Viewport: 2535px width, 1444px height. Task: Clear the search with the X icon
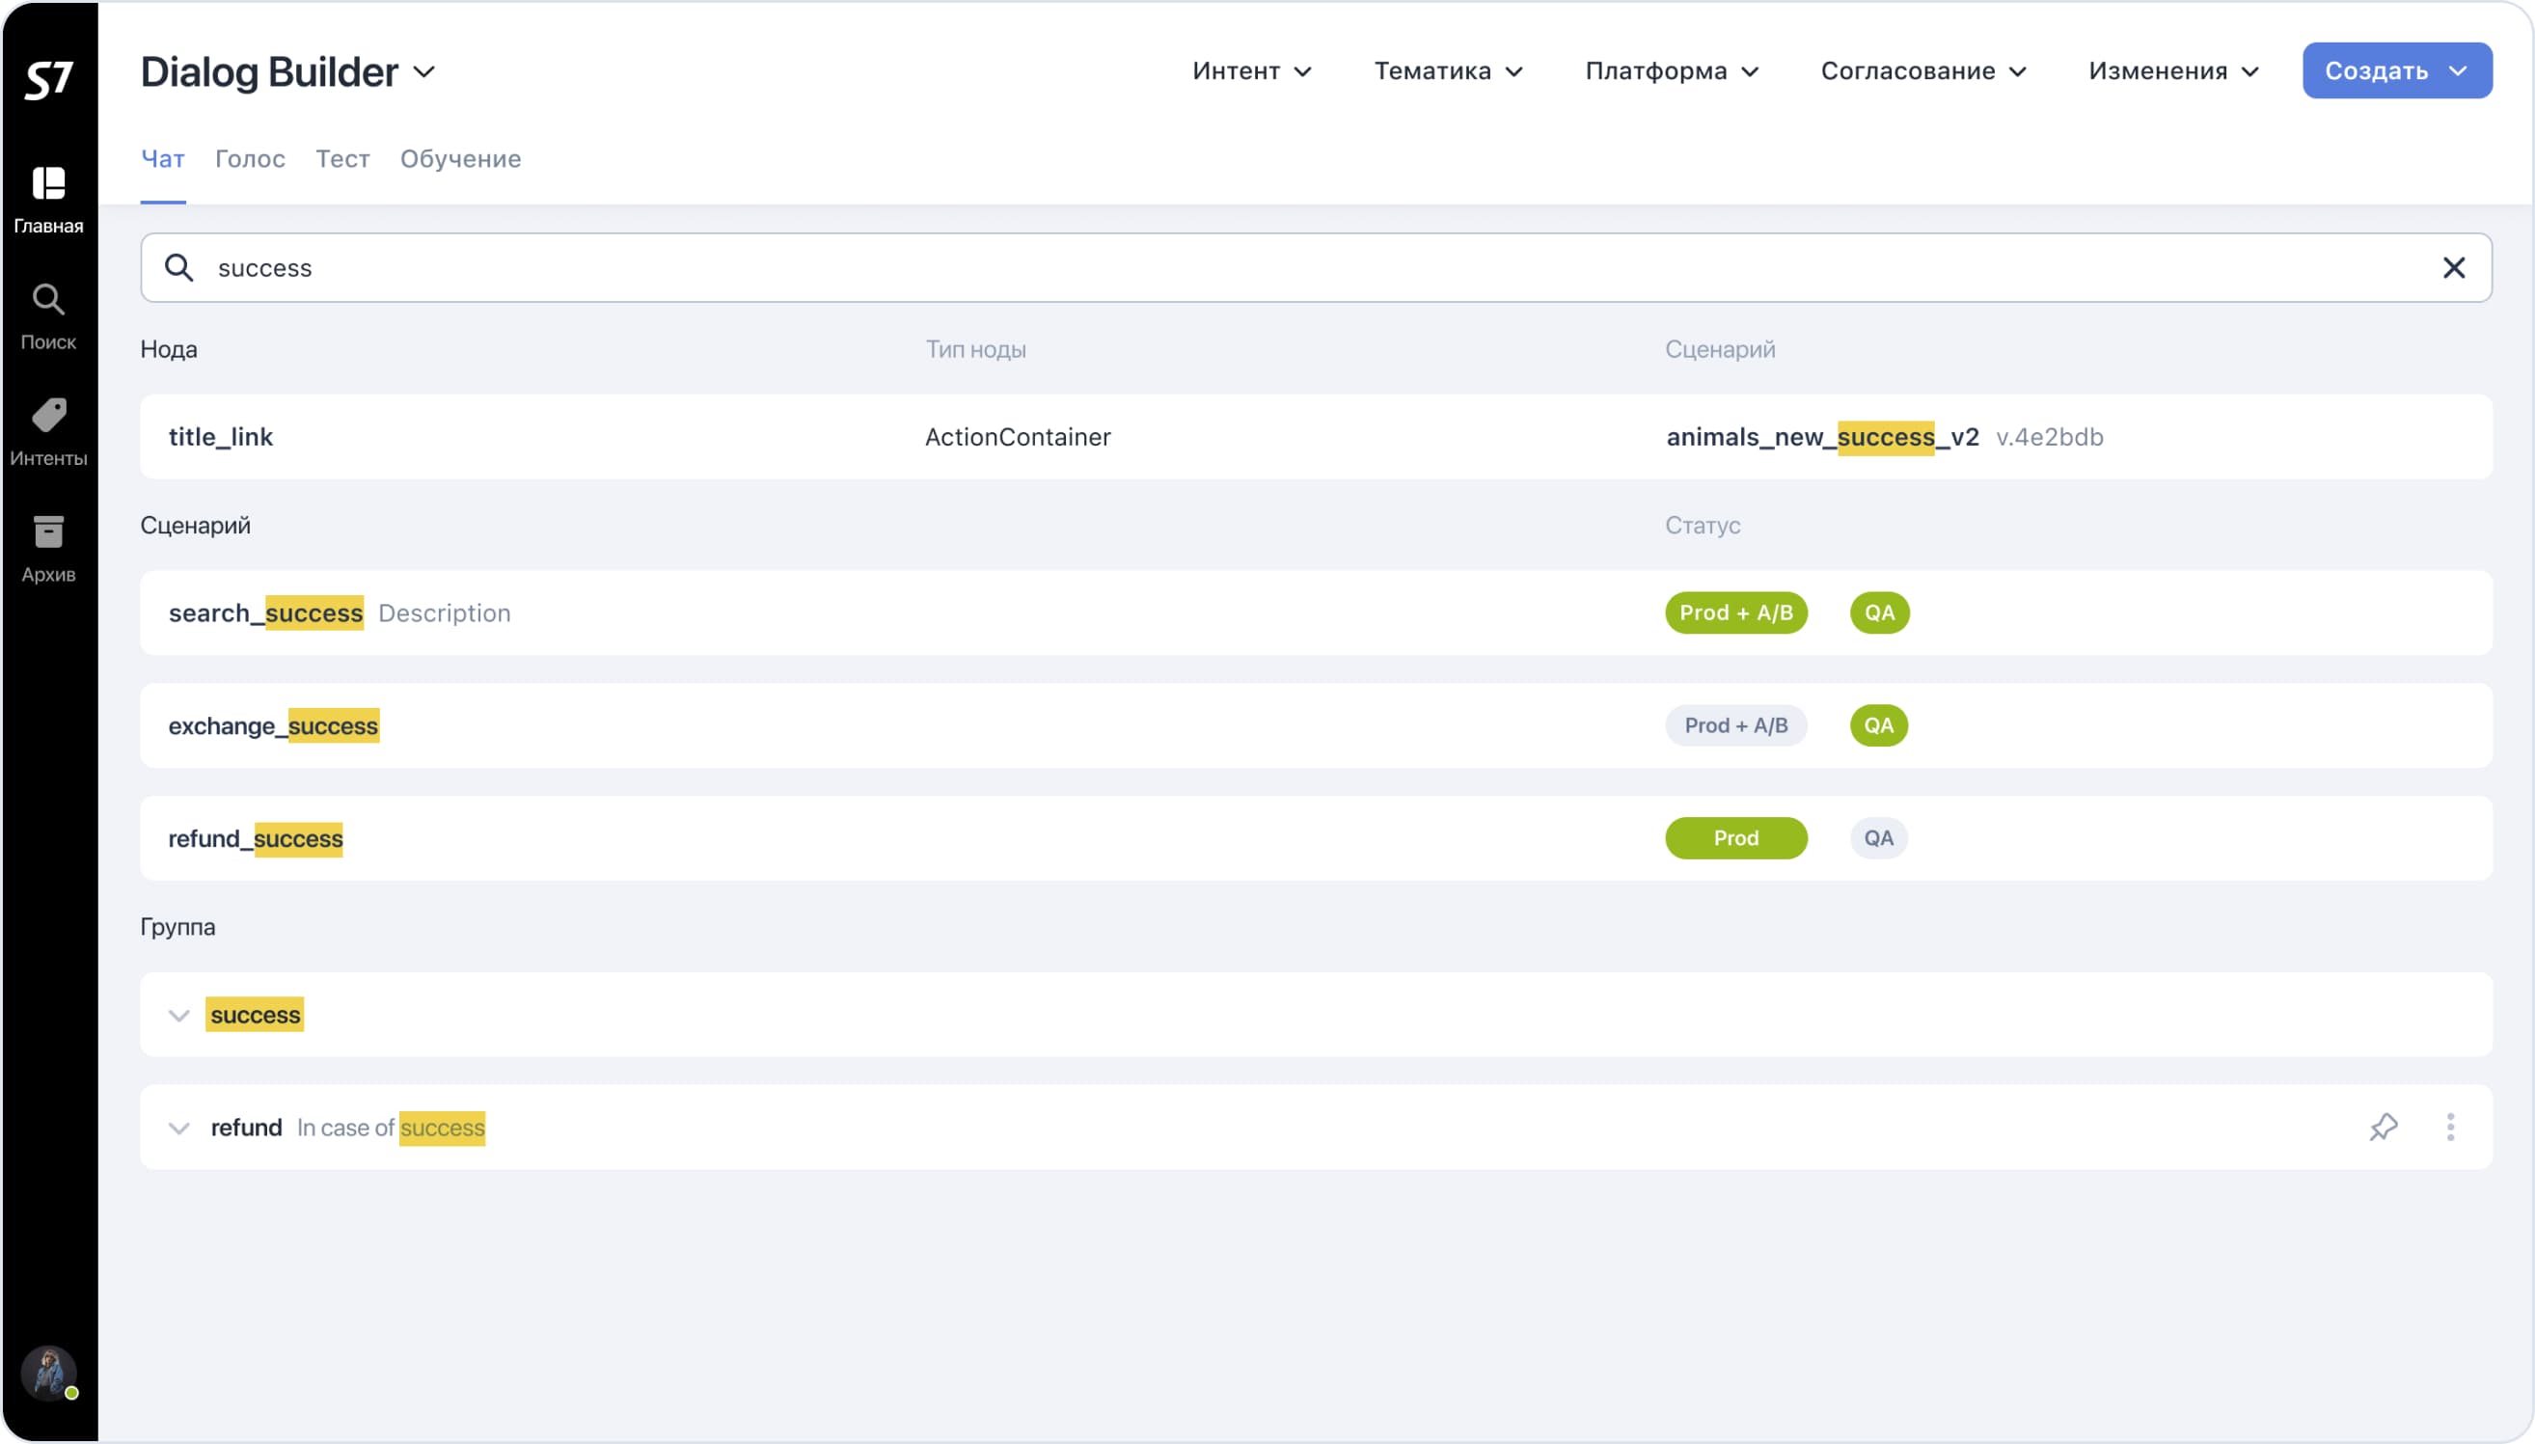2453,268
